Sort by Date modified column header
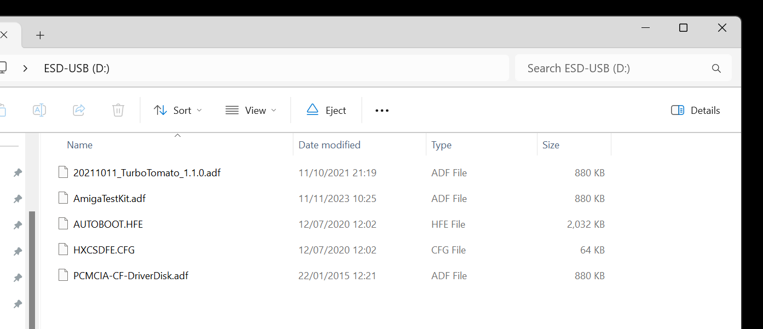The width and height of the screenshot is (763, 329). coord(330,145)
